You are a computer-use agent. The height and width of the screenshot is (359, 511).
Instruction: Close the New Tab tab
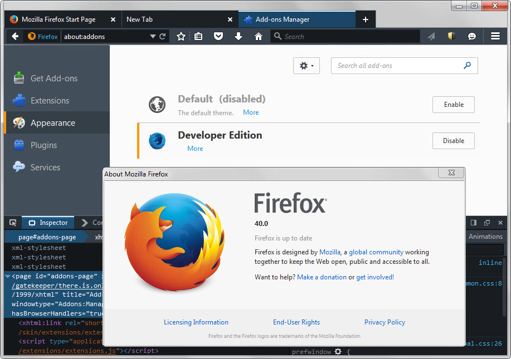coord(230,19)
